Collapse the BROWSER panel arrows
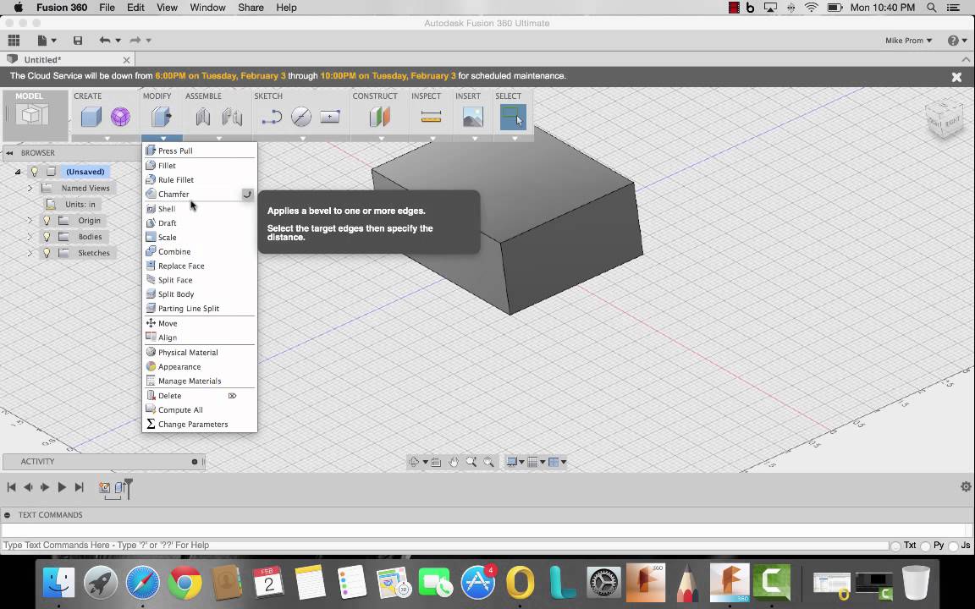 click(x=9, y=153)
